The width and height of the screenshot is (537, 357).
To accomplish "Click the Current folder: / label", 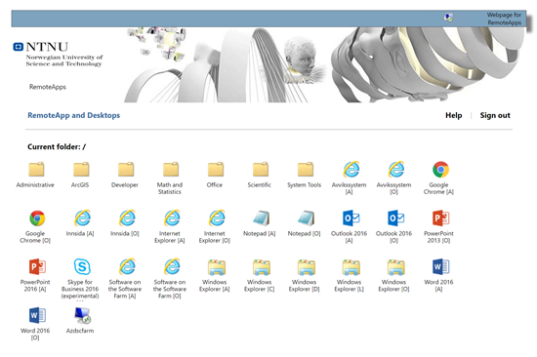I will [x=57, y=147].
